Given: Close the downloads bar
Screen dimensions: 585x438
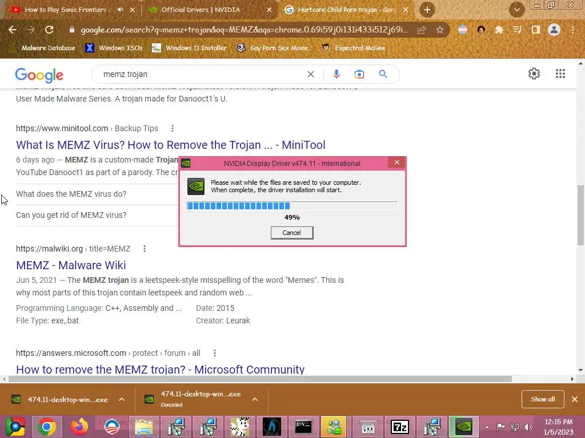Looking at the screenshot, I should [x=575, y=399].
